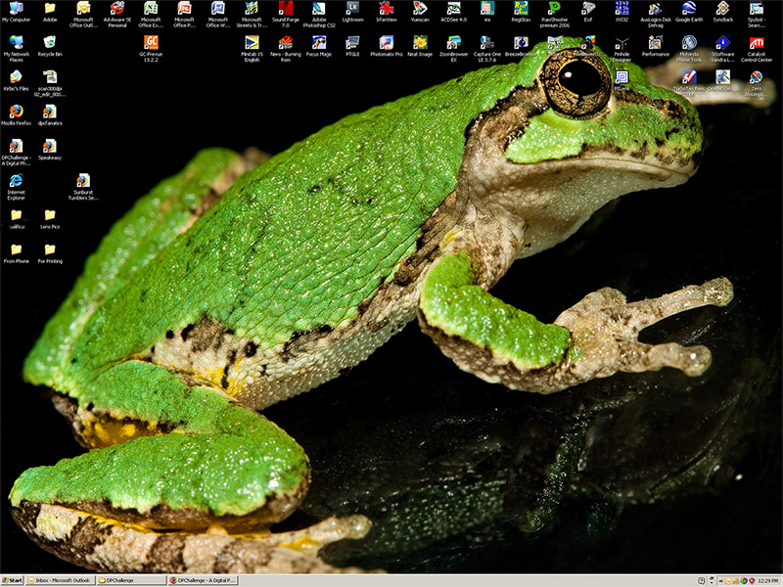Screen dimensions: 783x587
Task: Switch to Inbox - Microsoft Outlook taskbar button
Action: [x=60, y=580]
